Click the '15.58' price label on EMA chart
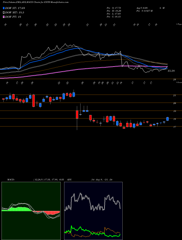182x240 pixels. [171, 71]
